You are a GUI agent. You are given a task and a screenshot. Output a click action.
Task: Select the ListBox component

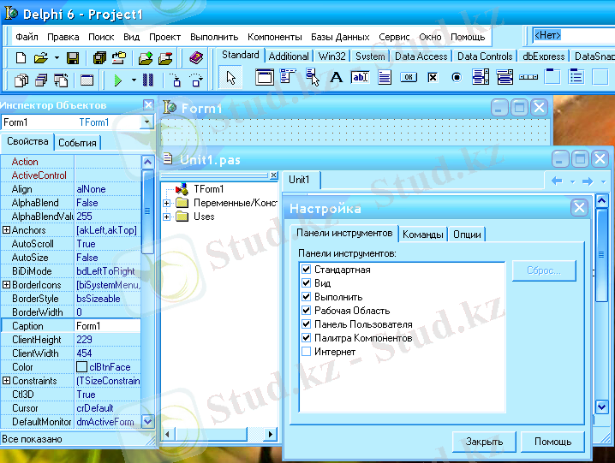pyautogui.click(x=481, y=77)
